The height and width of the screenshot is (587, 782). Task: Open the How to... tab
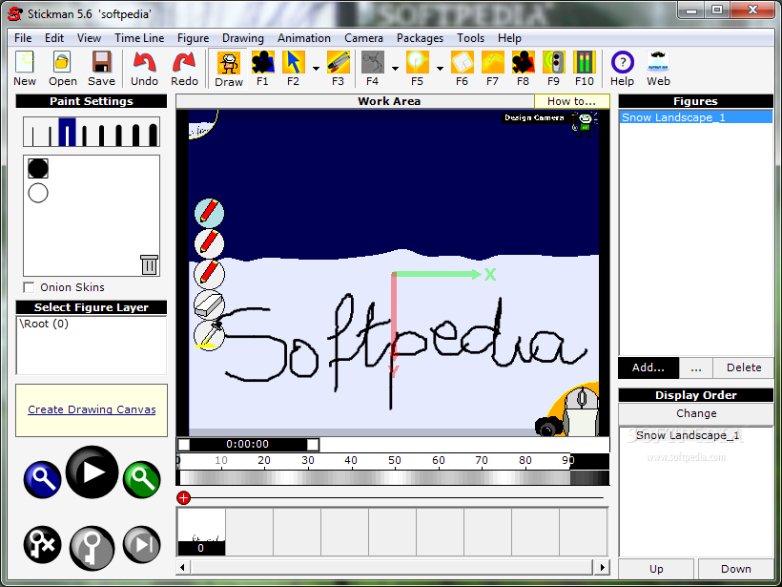(571, 101)
